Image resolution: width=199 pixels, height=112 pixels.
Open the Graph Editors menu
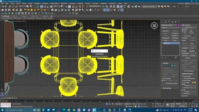(54, 3)
